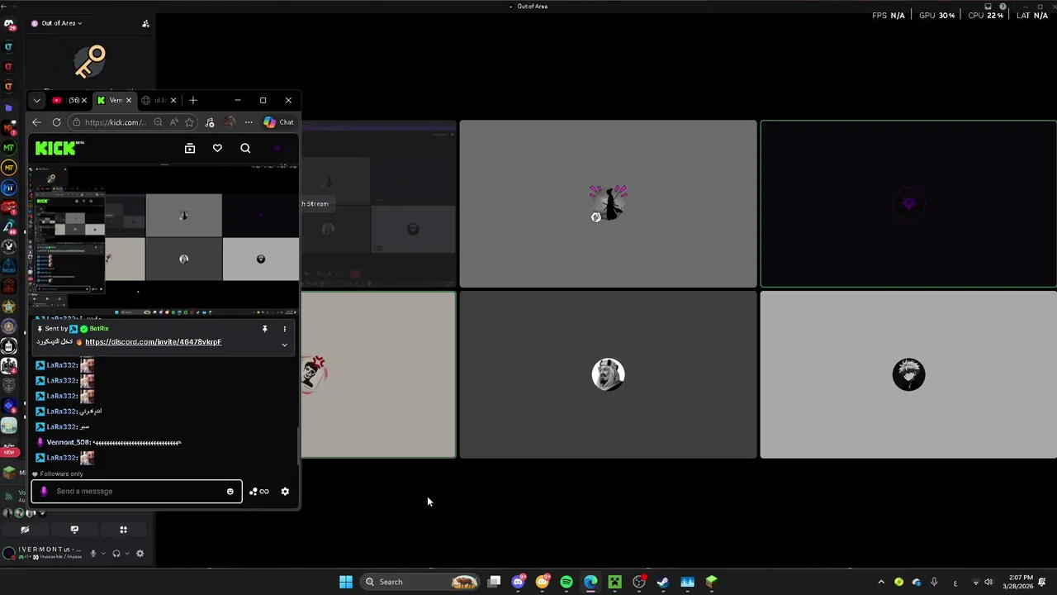Select participant tile with headscarf man avatar
Viewport: 1057px width, 595px height.
click(x=608, y=374)
